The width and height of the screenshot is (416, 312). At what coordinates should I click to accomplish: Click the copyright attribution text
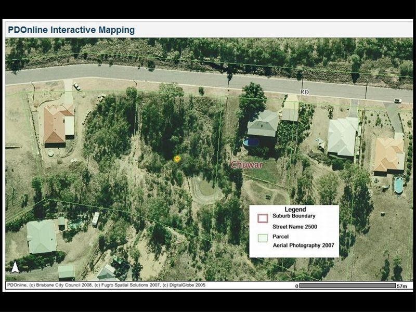click(106, 285)
